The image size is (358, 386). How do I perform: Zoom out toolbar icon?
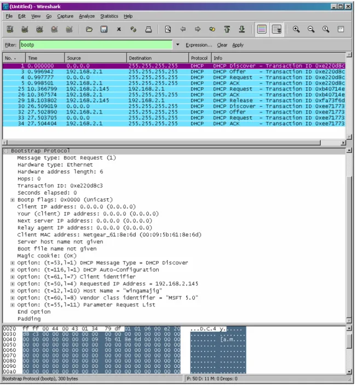click(311, 29)
